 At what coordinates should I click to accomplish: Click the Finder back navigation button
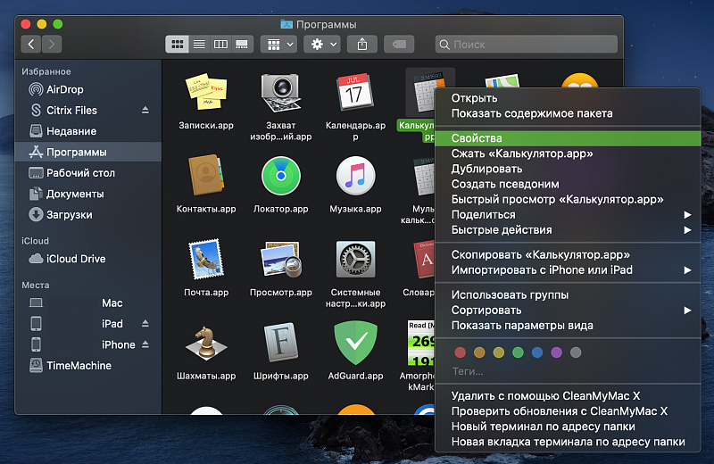[32, 44]
